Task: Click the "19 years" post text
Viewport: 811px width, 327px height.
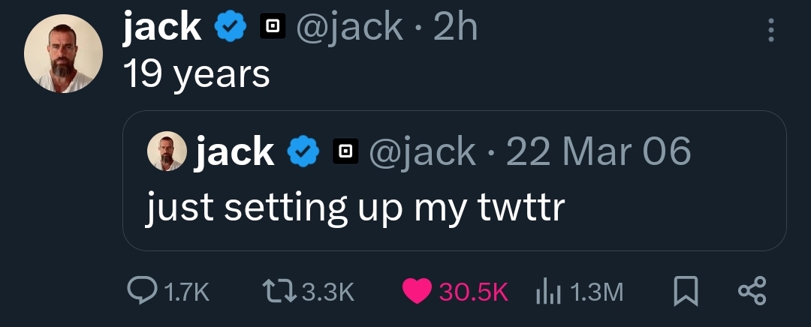Action: coord(196,73)
